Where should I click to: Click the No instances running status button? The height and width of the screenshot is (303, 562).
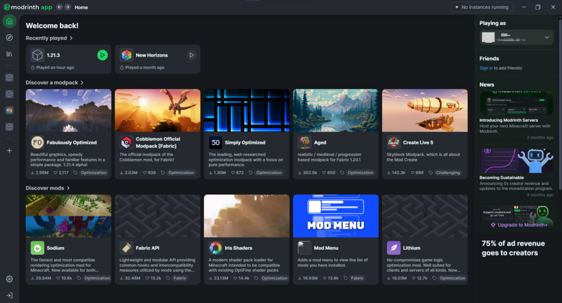(x=482, y=7)
